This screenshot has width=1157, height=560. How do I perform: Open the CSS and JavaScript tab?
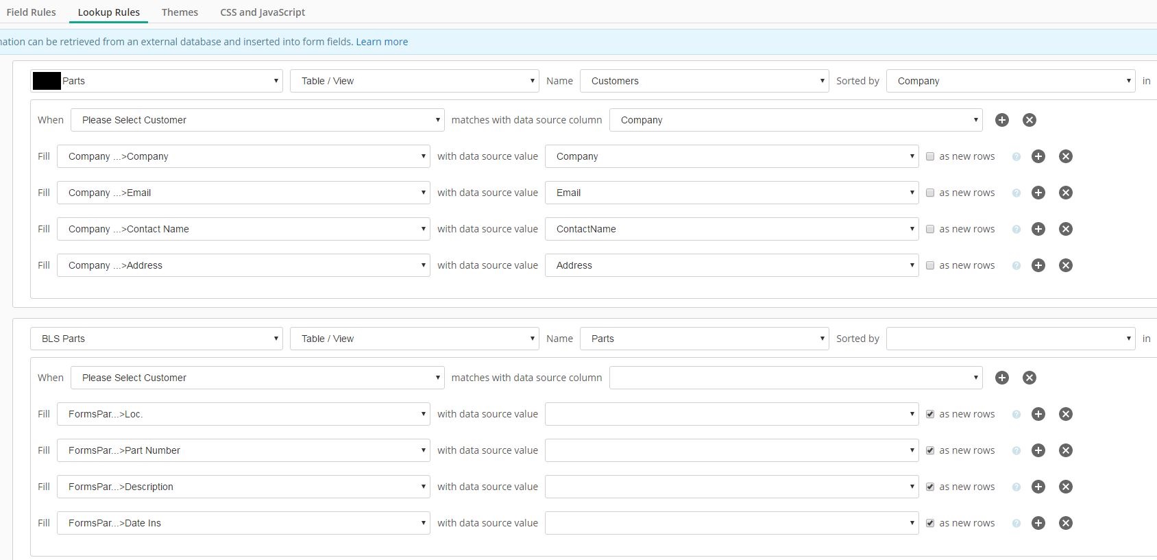[263, 12]
